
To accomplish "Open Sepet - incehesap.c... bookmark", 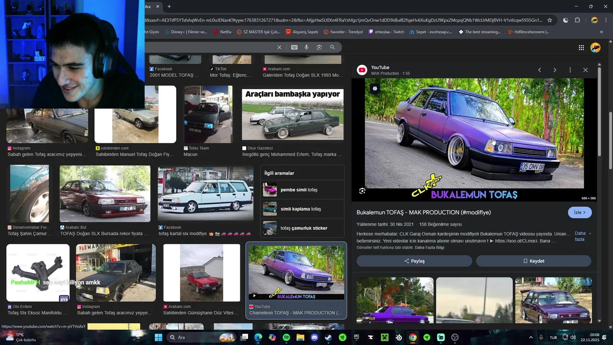I will tap(430, 32).
